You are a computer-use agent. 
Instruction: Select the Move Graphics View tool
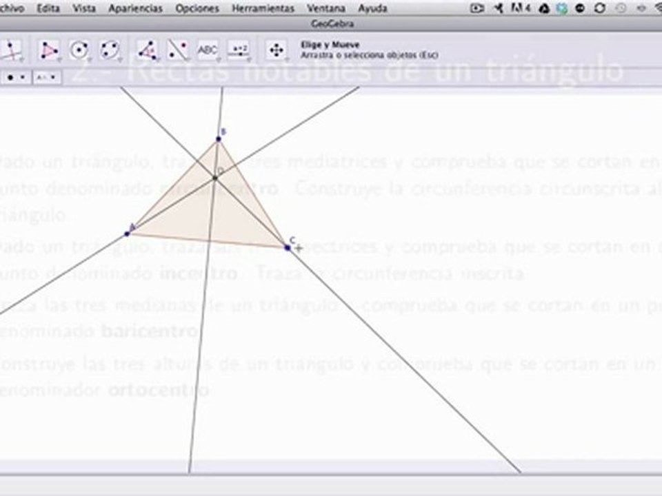pos(277,50)
